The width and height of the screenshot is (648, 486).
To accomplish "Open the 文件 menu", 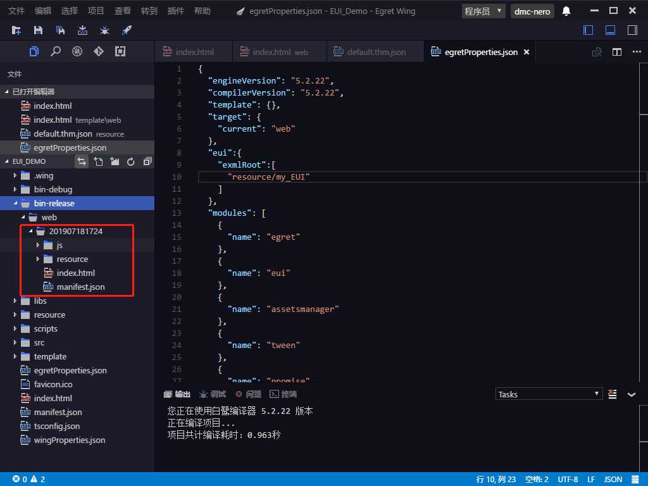I will point(16,11).
